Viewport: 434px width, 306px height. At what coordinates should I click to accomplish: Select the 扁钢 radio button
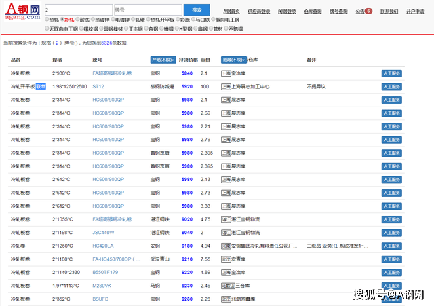(x=195, y=28)
